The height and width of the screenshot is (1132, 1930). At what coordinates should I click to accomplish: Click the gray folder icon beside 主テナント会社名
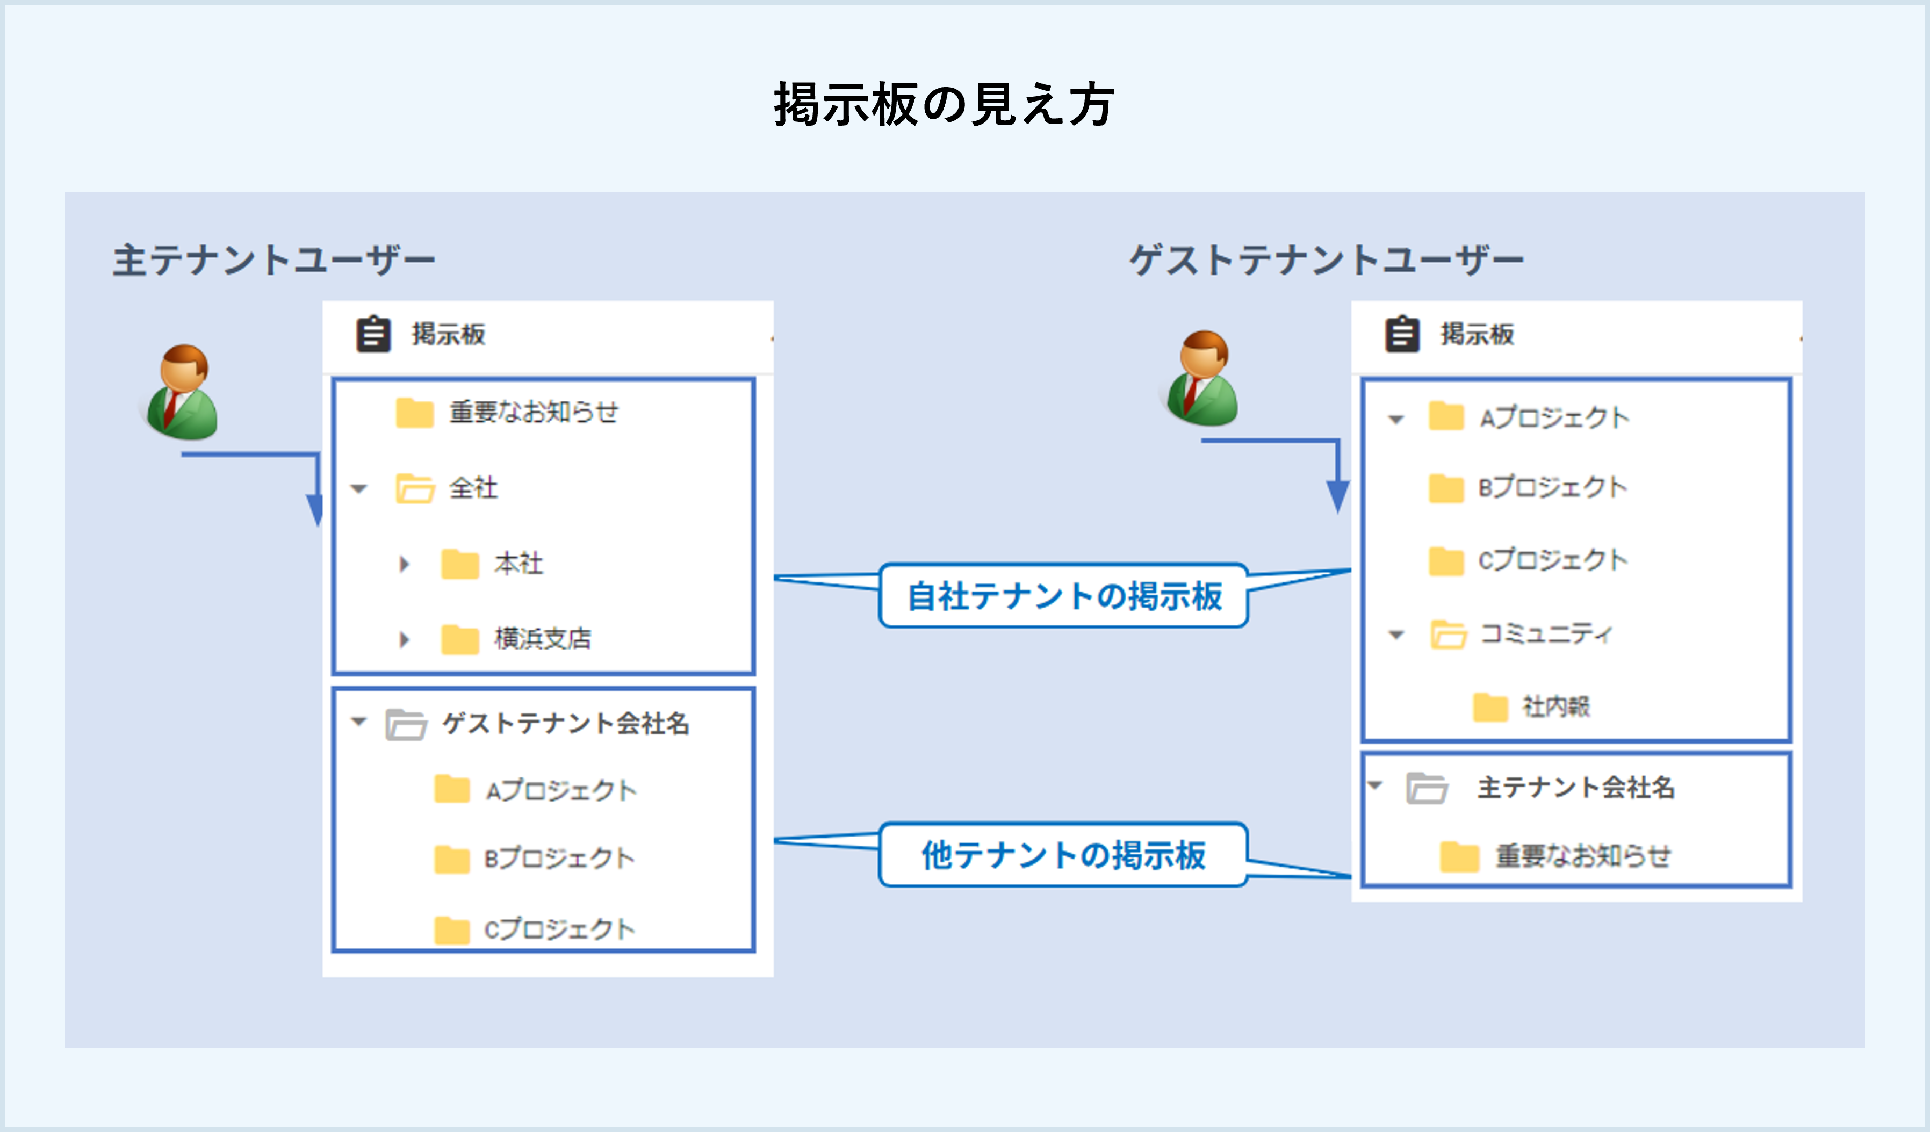1427,788
